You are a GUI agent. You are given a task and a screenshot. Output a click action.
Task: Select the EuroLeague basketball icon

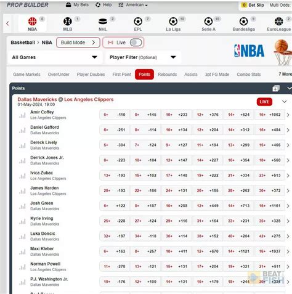point(278,22)
